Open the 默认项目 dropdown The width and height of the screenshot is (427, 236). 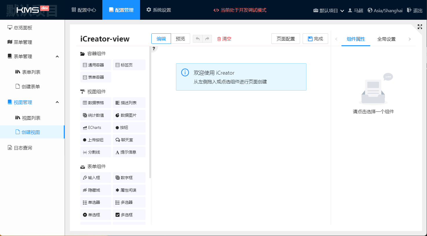[328, 10]
